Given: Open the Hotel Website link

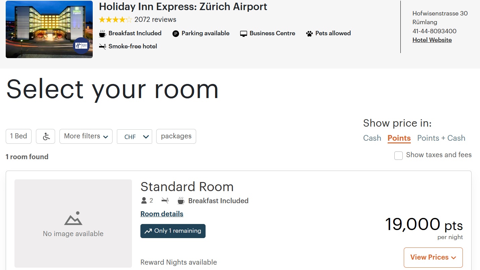Looking at the screenshot, I should click(432, 40).
